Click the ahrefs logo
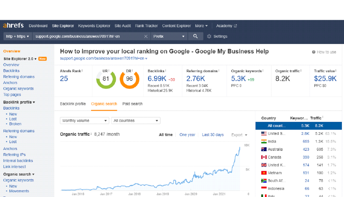Viewport: 344px width, 197px height. click(x=13, y=25)
